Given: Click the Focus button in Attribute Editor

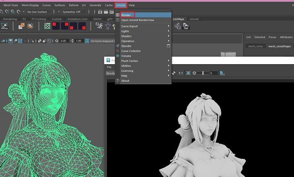Looking at the screenshot, I should click(x=272, y=37).
